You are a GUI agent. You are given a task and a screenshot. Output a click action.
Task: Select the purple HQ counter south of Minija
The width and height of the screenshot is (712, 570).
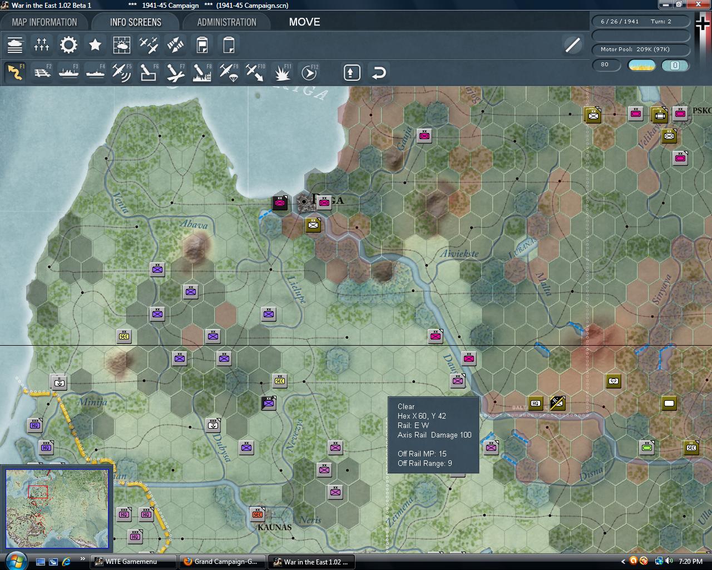pyautogui.click(x=35, y=425)
